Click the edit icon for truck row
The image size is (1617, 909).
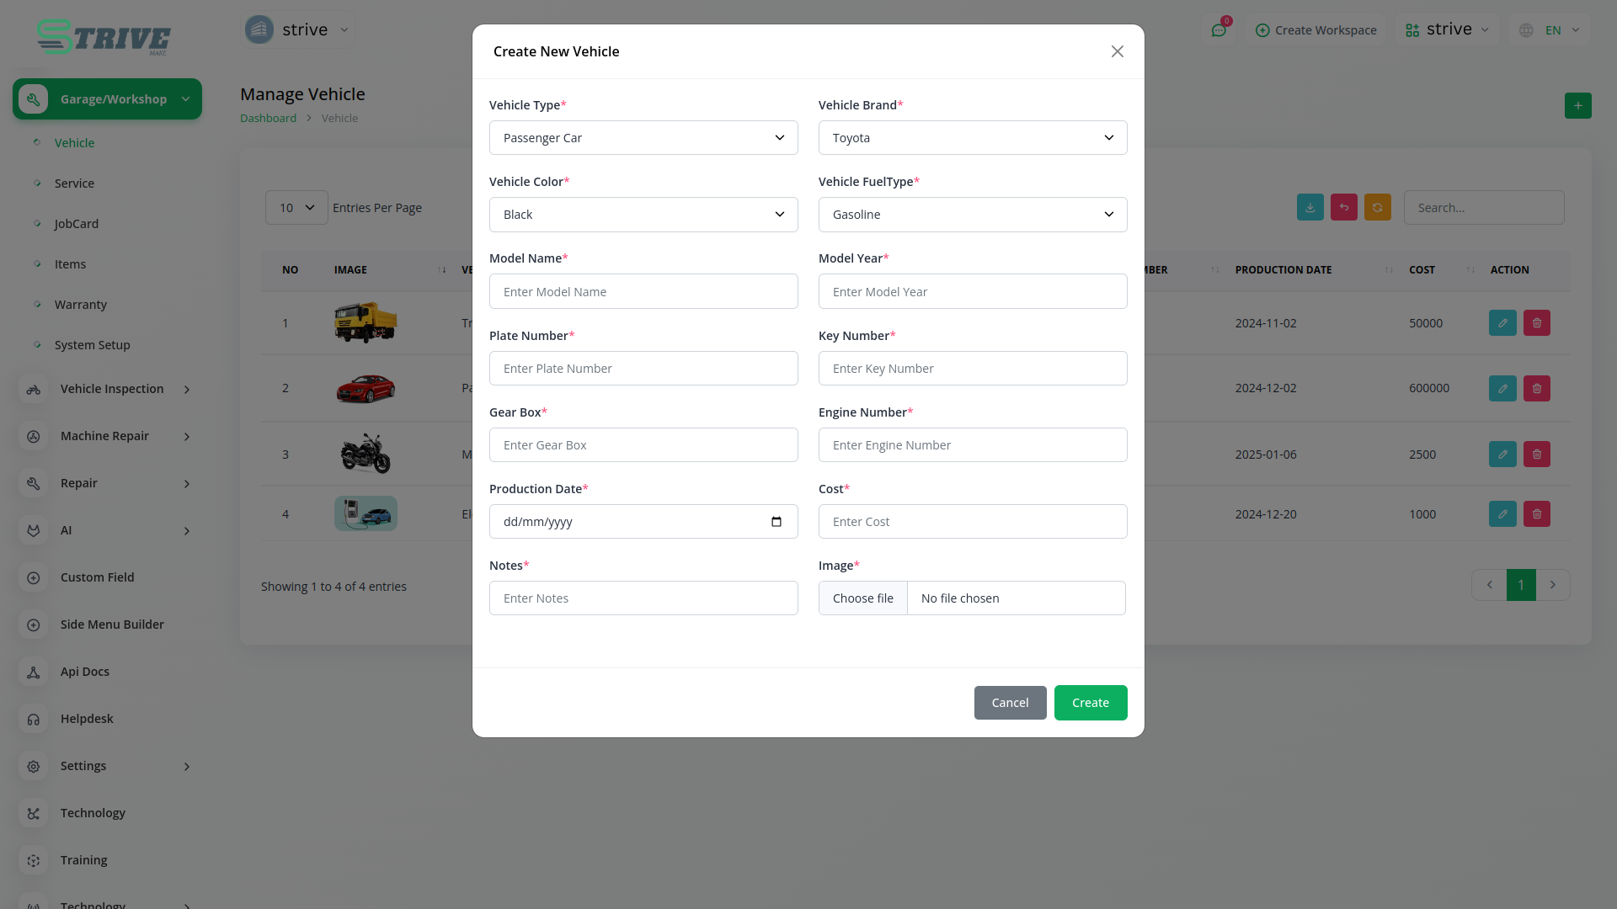coord(1502,323)
